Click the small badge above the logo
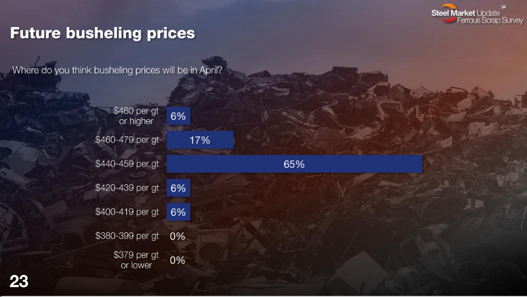This screenshot has height=297, width=527. click(504, 7)
